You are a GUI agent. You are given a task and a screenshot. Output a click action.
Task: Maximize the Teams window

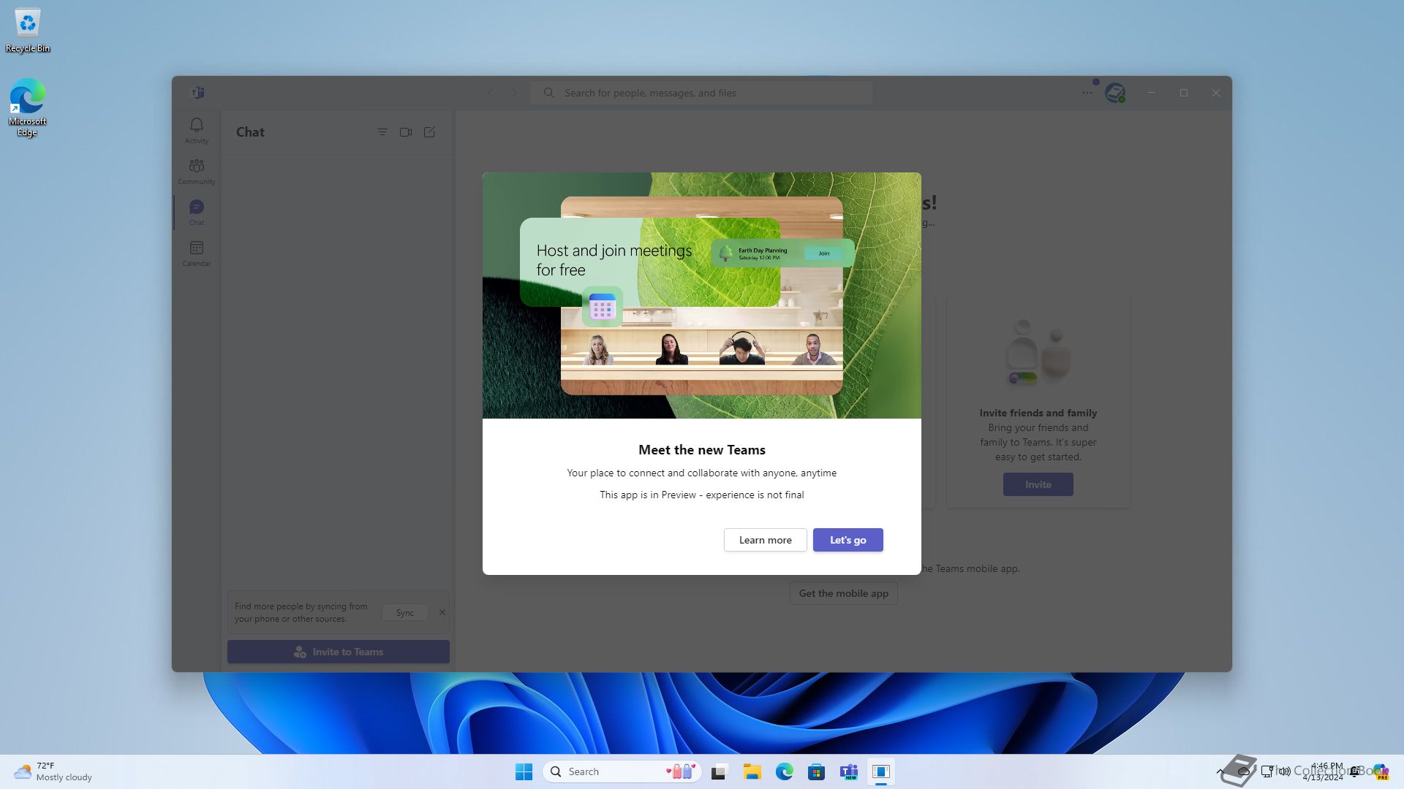coord(1184,93)
